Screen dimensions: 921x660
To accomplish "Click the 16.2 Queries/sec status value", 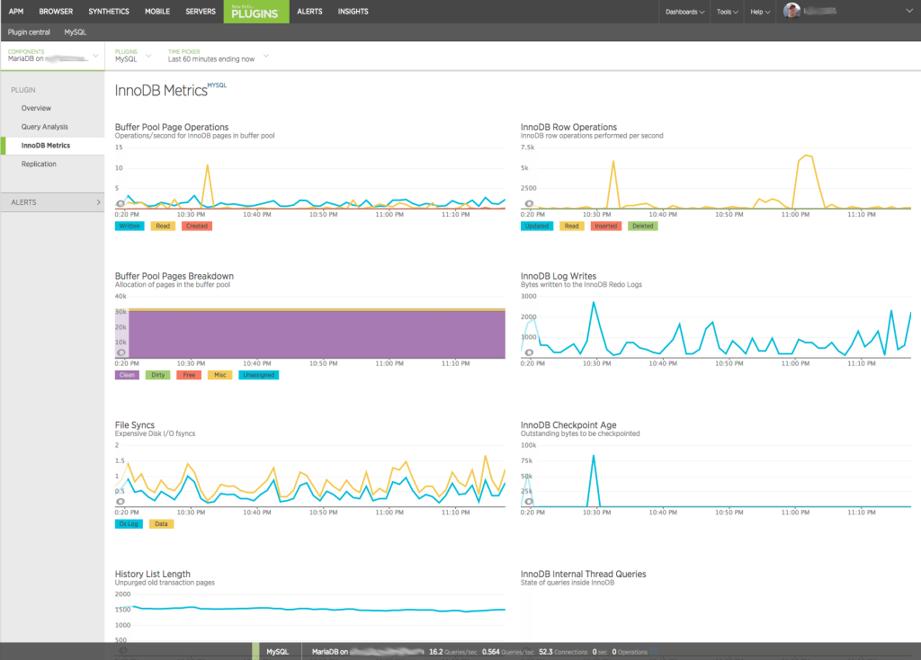I will 453,652.
